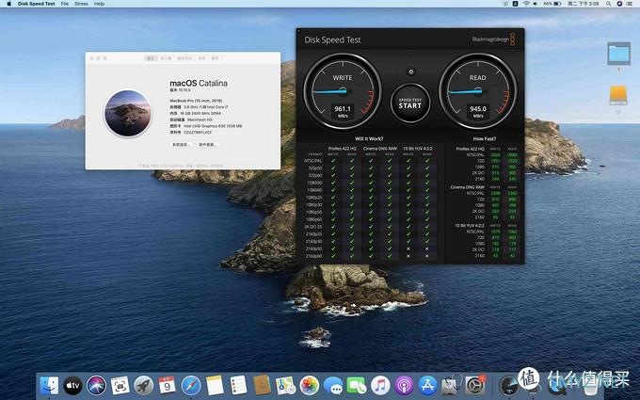Open the Stress menu
The width and height of the screenshot is (640, 400).
click(81, 4)
